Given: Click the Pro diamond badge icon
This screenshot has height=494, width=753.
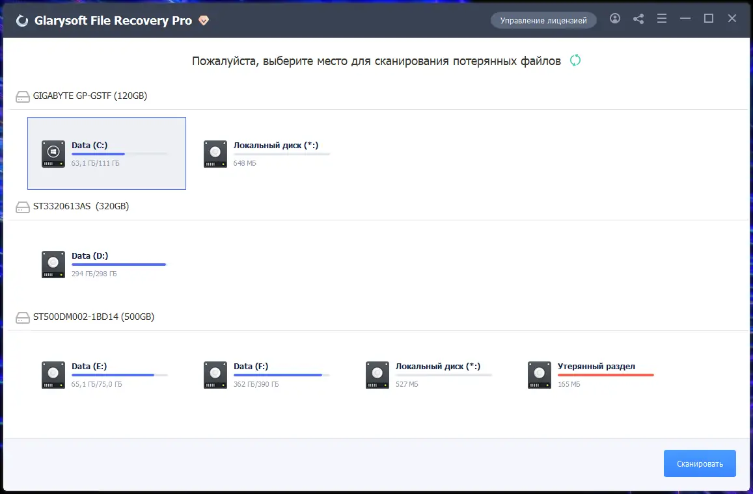Looking at the screenshot, I should pos(204,21).
